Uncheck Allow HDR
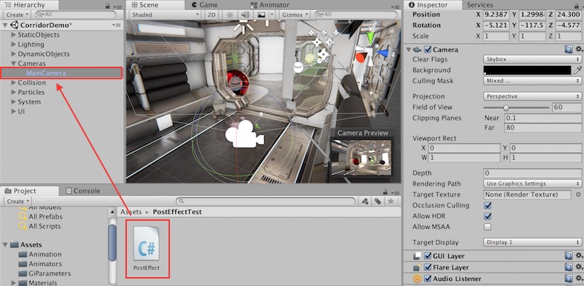The width and height of the screenshot is (584, 286). [488, 216]
